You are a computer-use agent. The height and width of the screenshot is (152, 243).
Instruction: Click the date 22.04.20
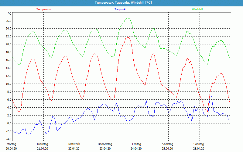(74, 149)
